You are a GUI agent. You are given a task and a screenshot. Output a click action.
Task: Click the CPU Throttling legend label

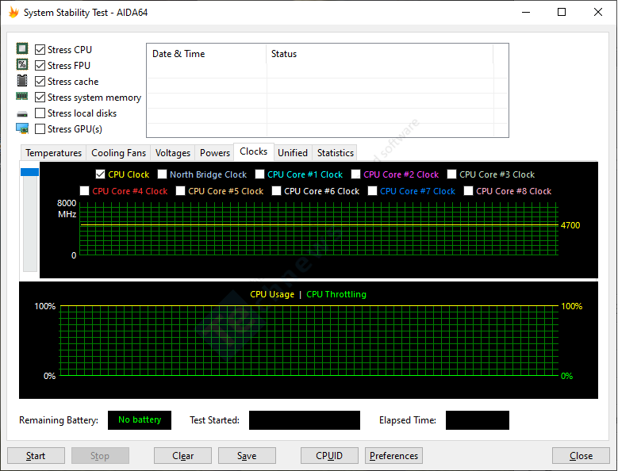pos(336,294)
